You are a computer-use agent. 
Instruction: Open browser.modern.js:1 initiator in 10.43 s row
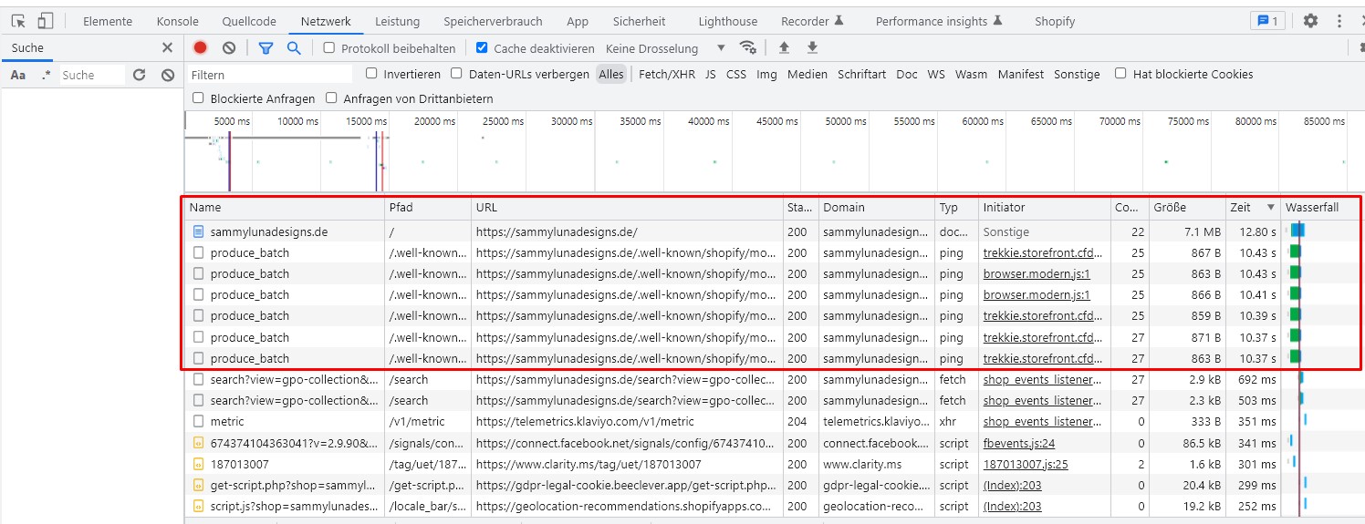[1036, 273]
